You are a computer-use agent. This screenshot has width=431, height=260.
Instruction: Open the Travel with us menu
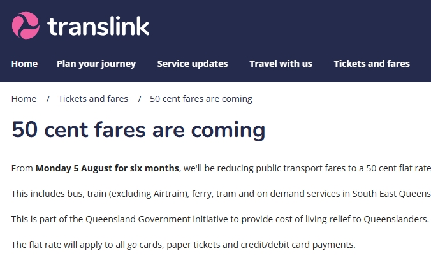pyautogui.click(x=281, y=64)
